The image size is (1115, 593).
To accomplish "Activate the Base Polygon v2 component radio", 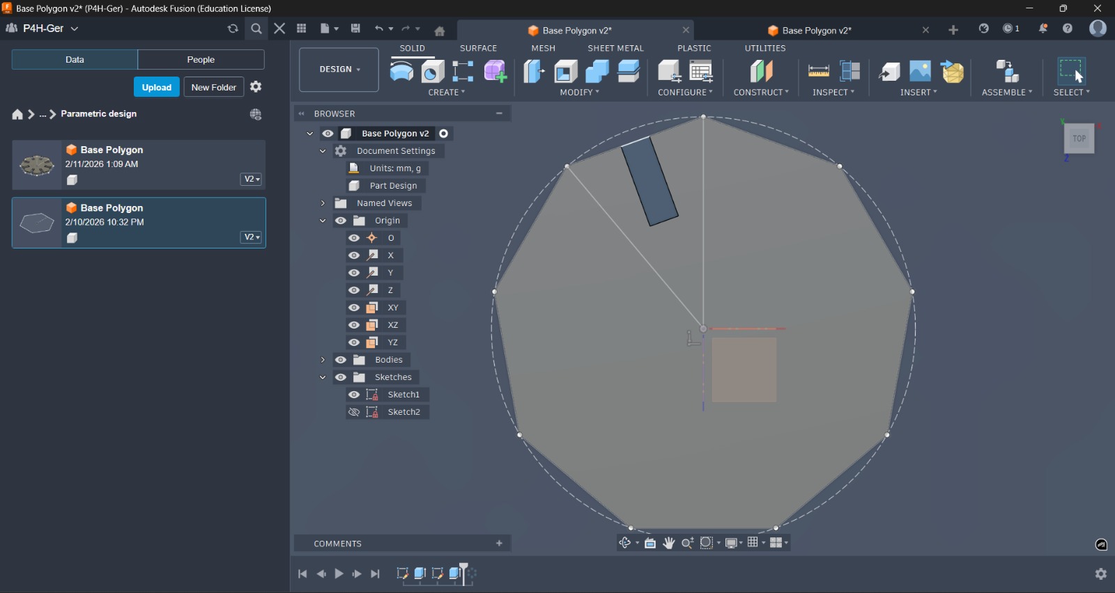I will 444,134.
